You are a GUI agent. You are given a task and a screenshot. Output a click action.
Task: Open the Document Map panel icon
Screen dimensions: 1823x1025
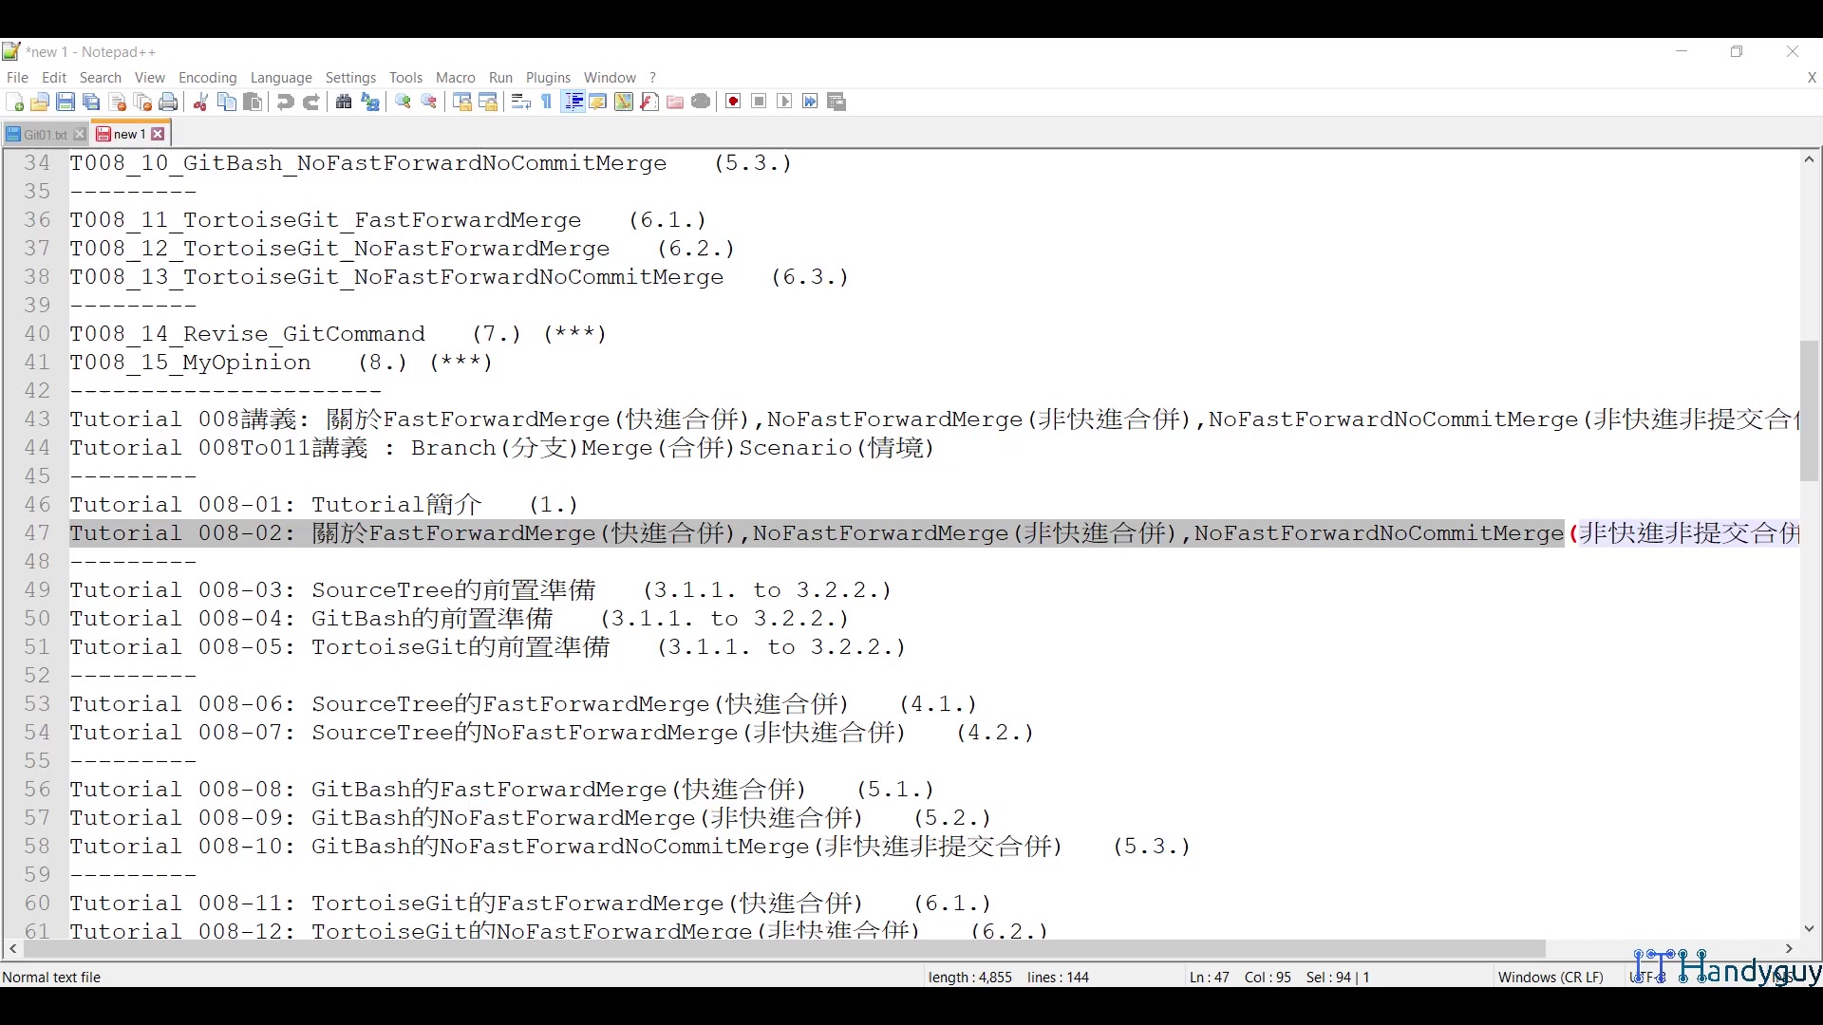pyautogui.click(x=623, y=102)
